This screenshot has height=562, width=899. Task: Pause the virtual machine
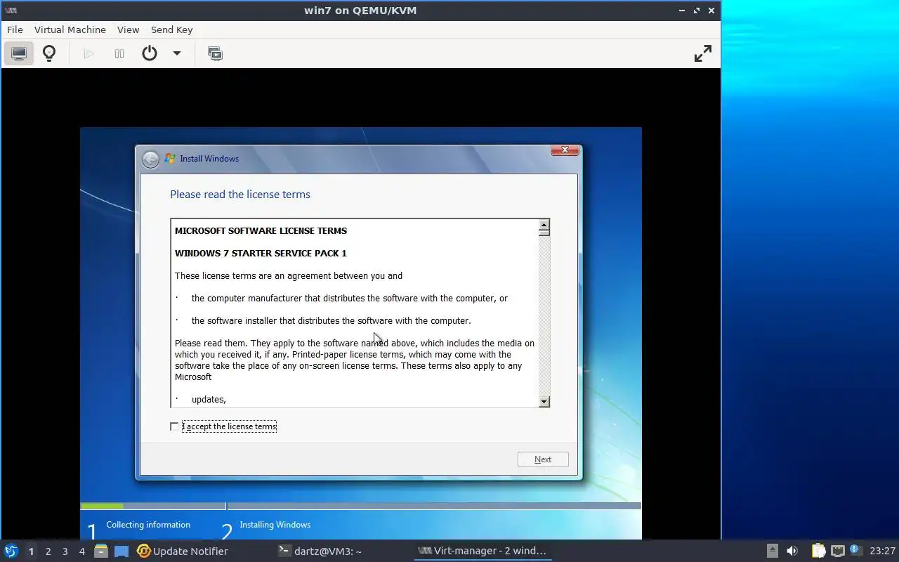pyautogui.click(x=119, y=53)
